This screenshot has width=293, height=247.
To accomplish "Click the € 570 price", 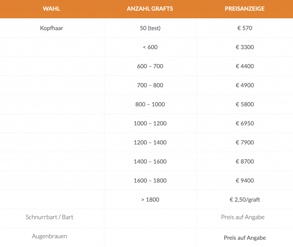I will [245, 28].
